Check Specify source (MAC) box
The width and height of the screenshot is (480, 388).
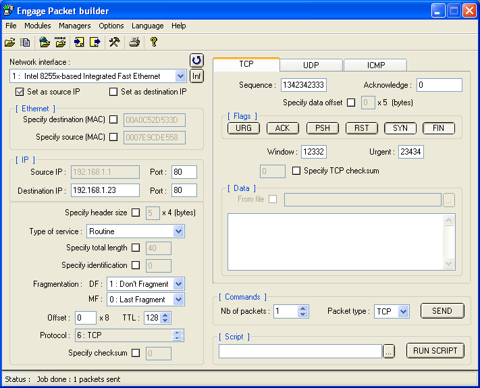[x=113, y=137]
